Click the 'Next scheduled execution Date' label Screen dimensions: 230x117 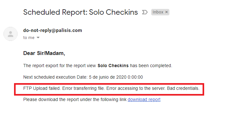point(56,77)
